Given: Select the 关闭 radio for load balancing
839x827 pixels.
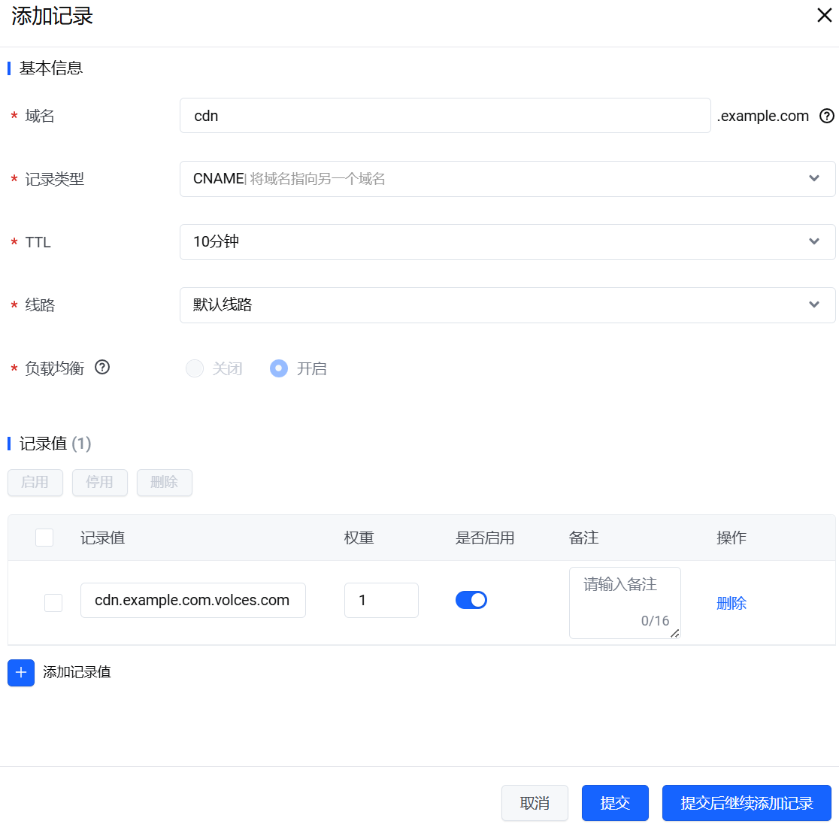Looking at the screenshot, I should 194,368.
